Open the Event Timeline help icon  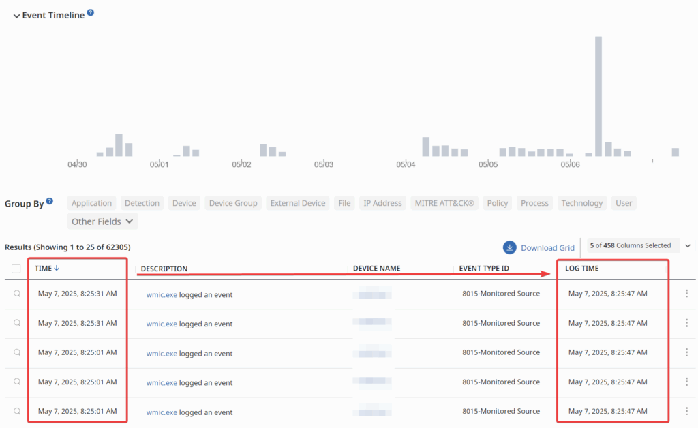(91, 12)
